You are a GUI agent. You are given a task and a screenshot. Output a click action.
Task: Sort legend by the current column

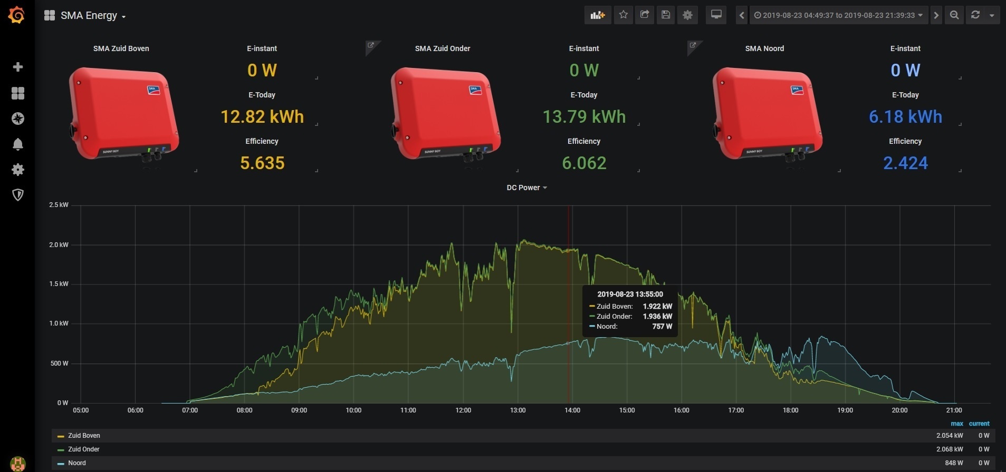coord(979,424)
